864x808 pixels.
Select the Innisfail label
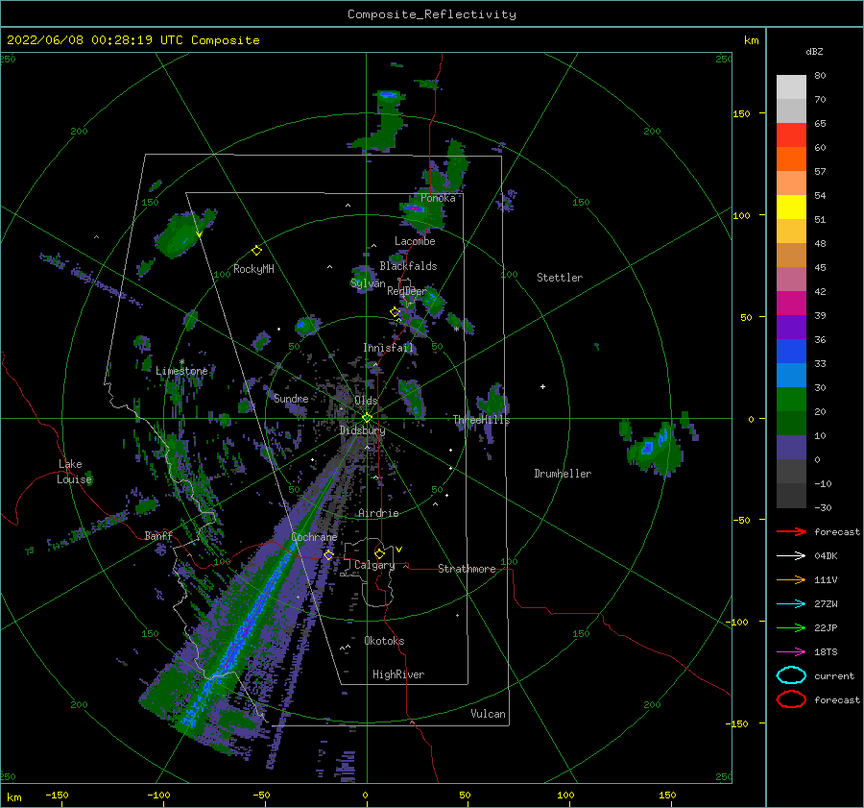pos(388,348)
